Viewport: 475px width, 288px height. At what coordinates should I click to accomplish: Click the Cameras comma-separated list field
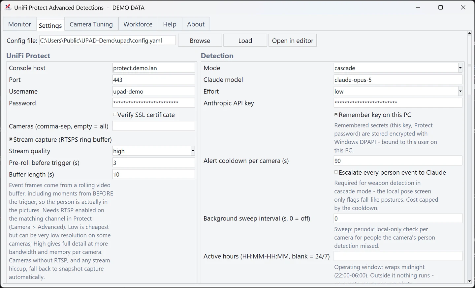(154, 126)
